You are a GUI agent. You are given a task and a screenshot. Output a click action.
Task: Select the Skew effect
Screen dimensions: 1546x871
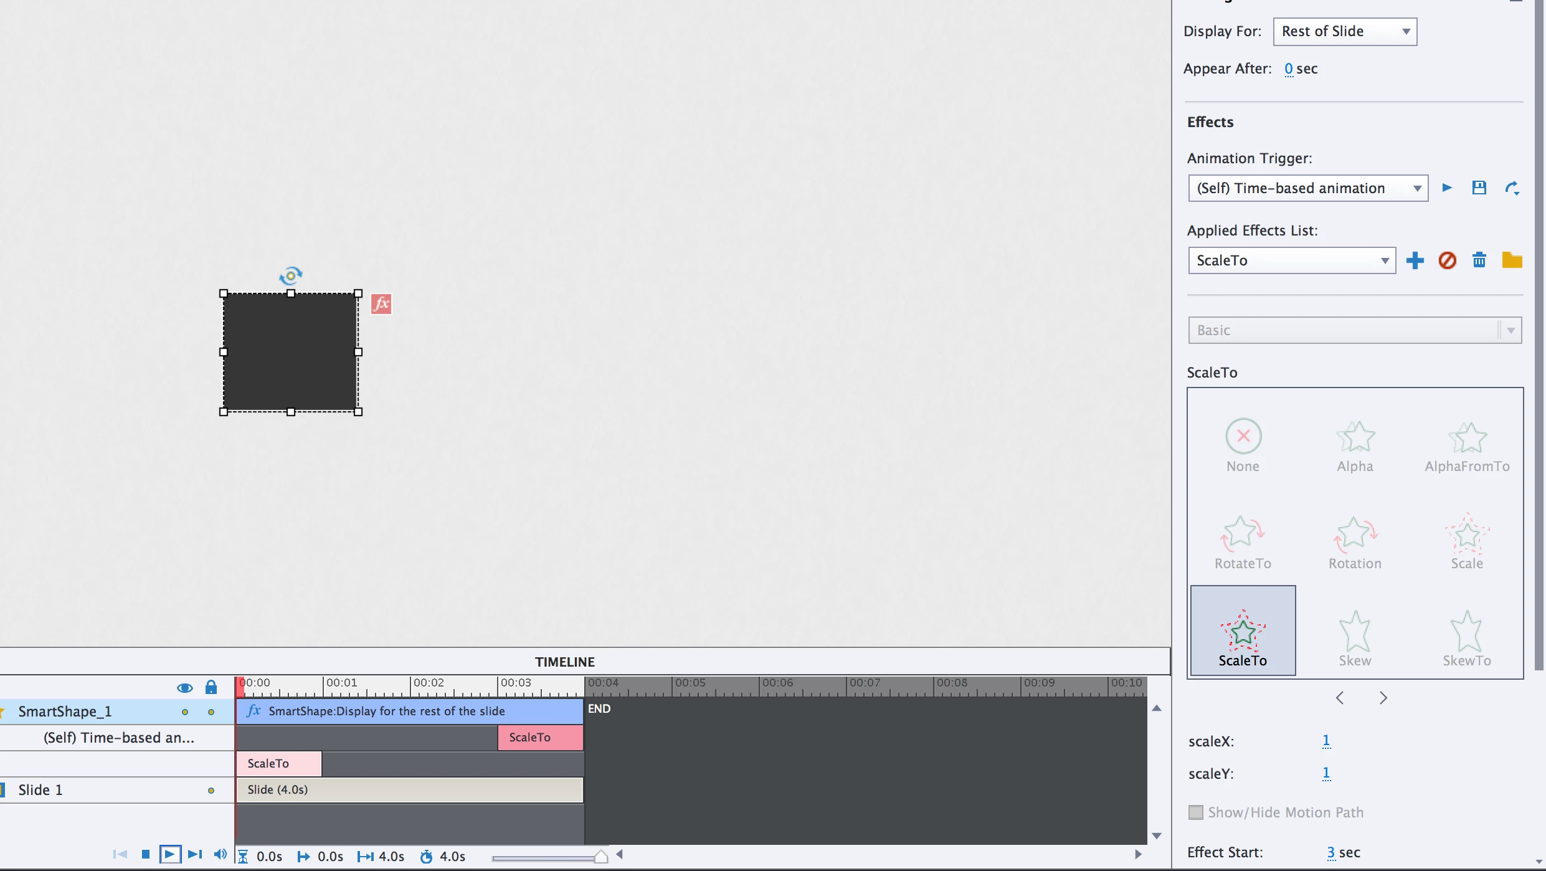[1355, 638]
